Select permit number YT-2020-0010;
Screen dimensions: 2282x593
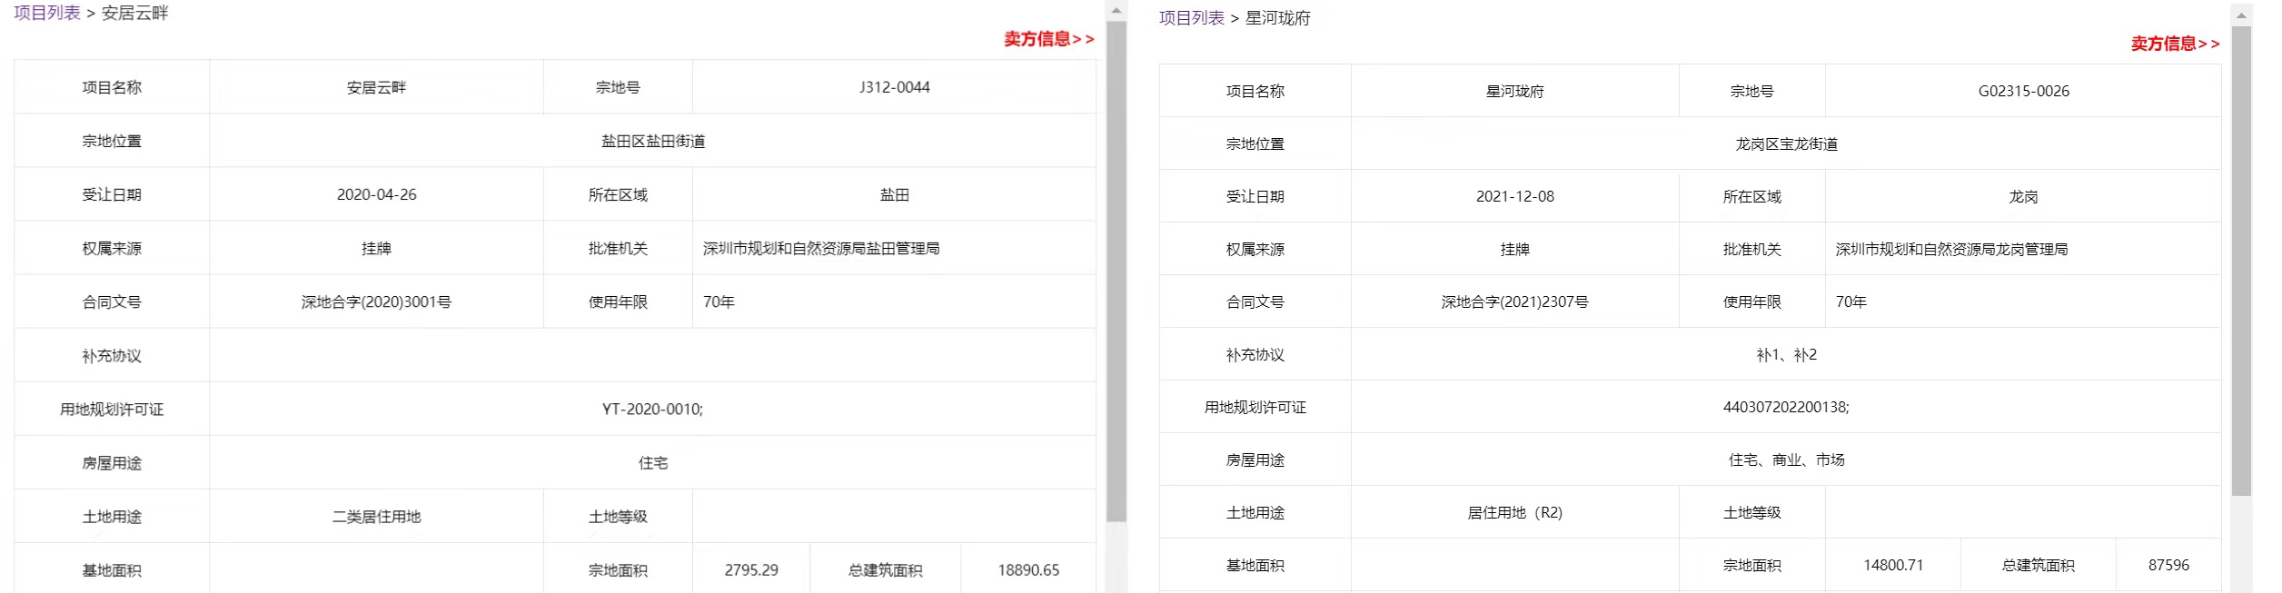(653, 409)
